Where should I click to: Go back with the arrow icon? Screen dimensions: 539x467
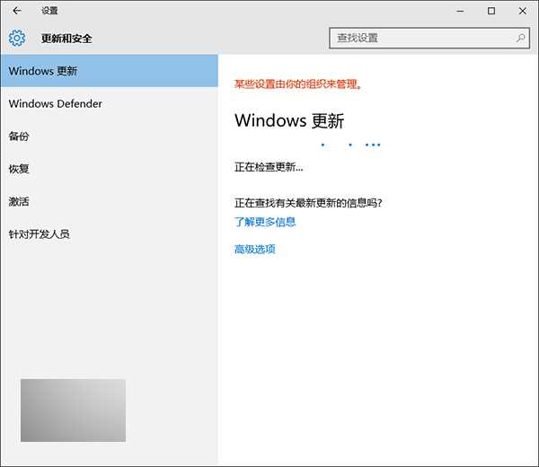point(16,11)
